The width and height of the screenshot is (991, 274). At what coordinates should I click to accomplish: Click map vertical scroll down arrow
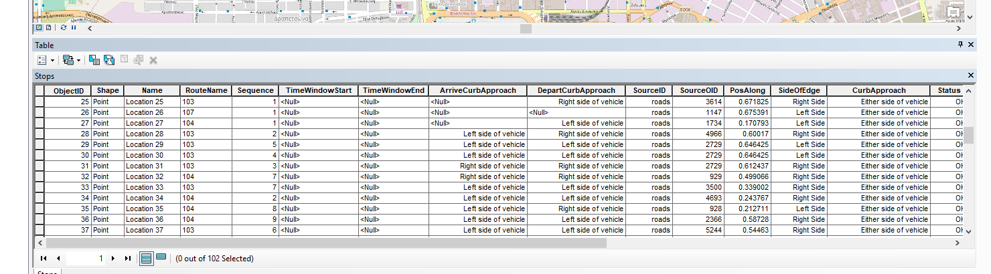click(970, 18)
